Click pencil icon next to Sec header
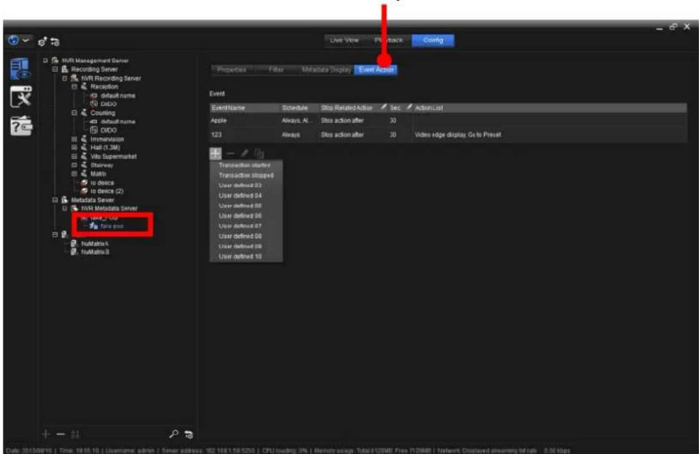The image size is (699, 454). click(409, 107)
